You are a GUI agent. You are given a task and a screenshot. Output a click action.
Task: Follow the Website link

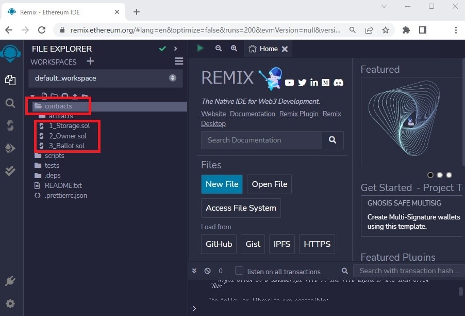click(x=213, y=114)
